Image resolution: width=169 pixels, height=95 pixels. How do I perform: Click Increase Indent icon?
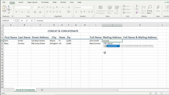click(60, 12)
